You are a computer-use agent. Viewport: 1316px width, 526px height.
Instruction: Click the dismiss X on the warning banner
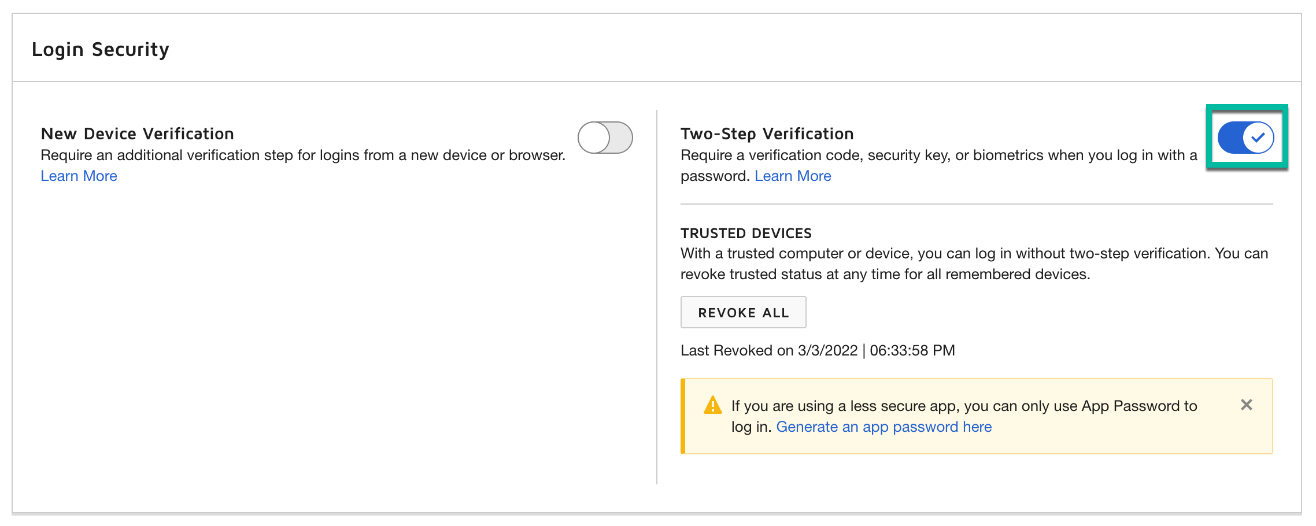(1247, 405)
